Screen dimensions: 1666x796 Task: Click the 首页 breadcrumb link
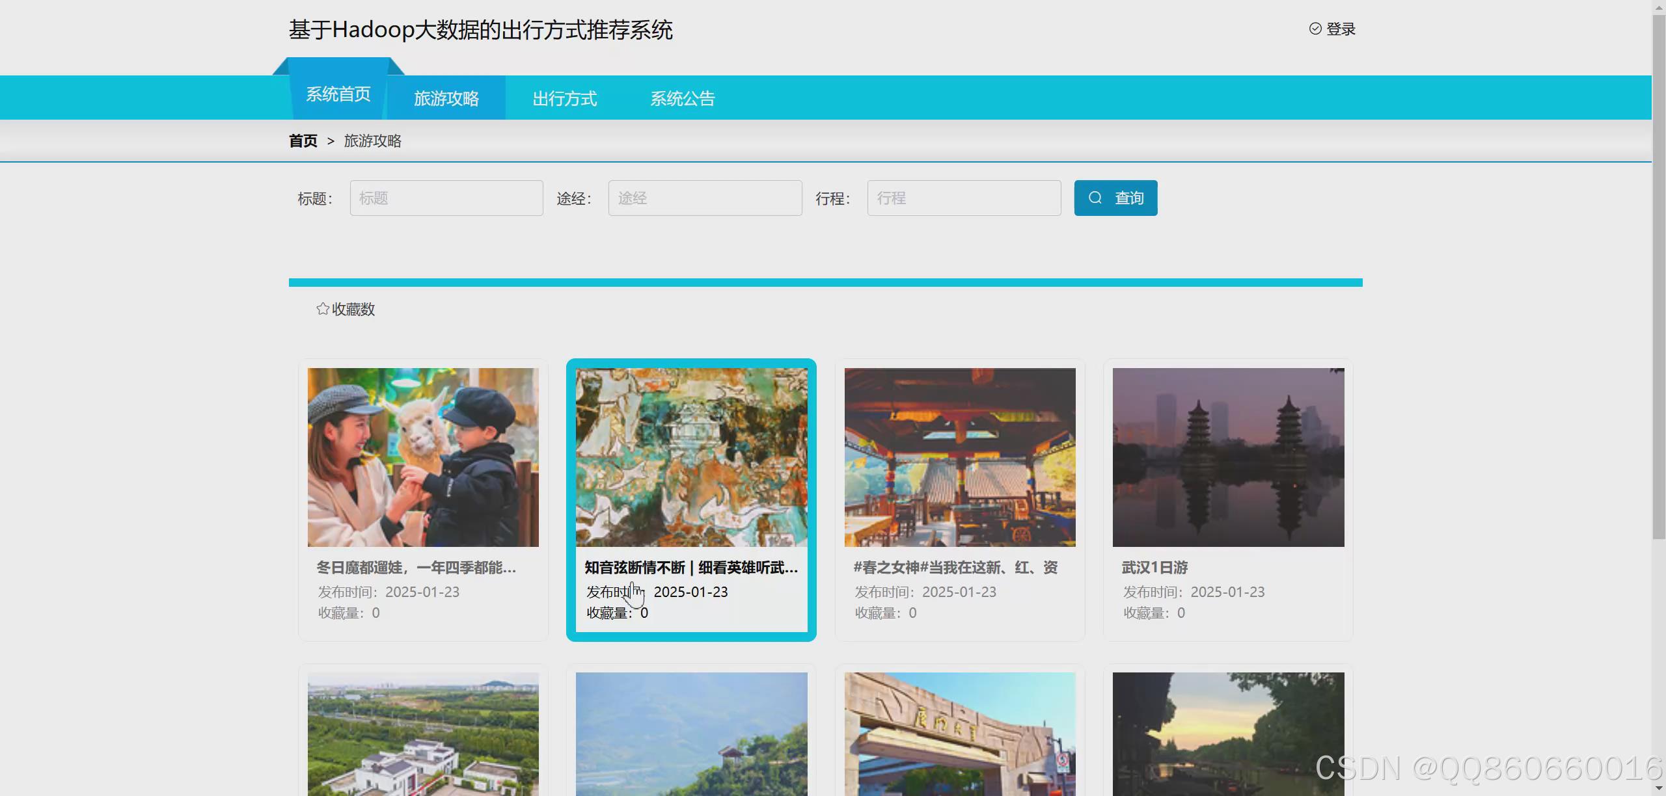[x=303, y=141]
